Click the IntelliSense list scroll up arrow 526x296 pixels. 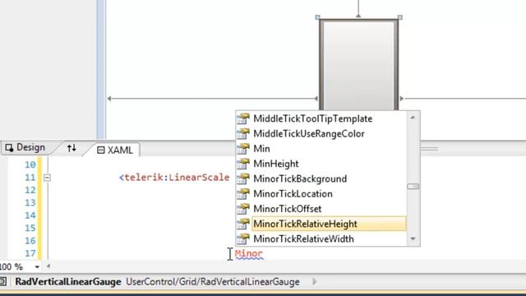(x=413, y=118)
